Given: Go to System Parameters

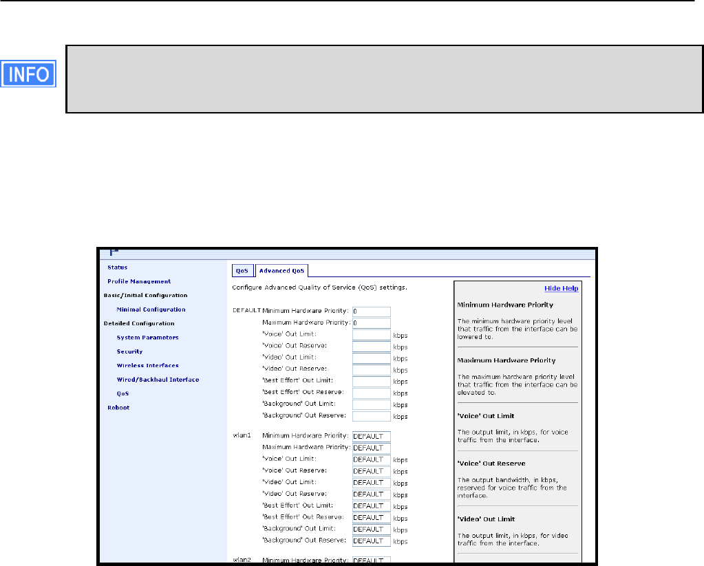Looking at the screenshot, I should click(x=148, y=338).
